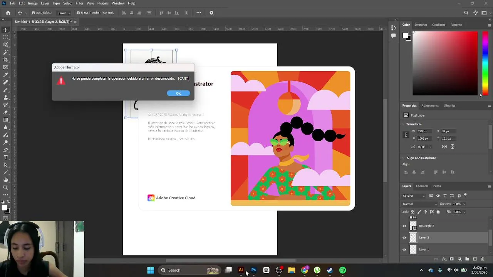Click the Add layer style fx icon
The height and width of the screenshot is (277, 493).
(x=444, y=259)
